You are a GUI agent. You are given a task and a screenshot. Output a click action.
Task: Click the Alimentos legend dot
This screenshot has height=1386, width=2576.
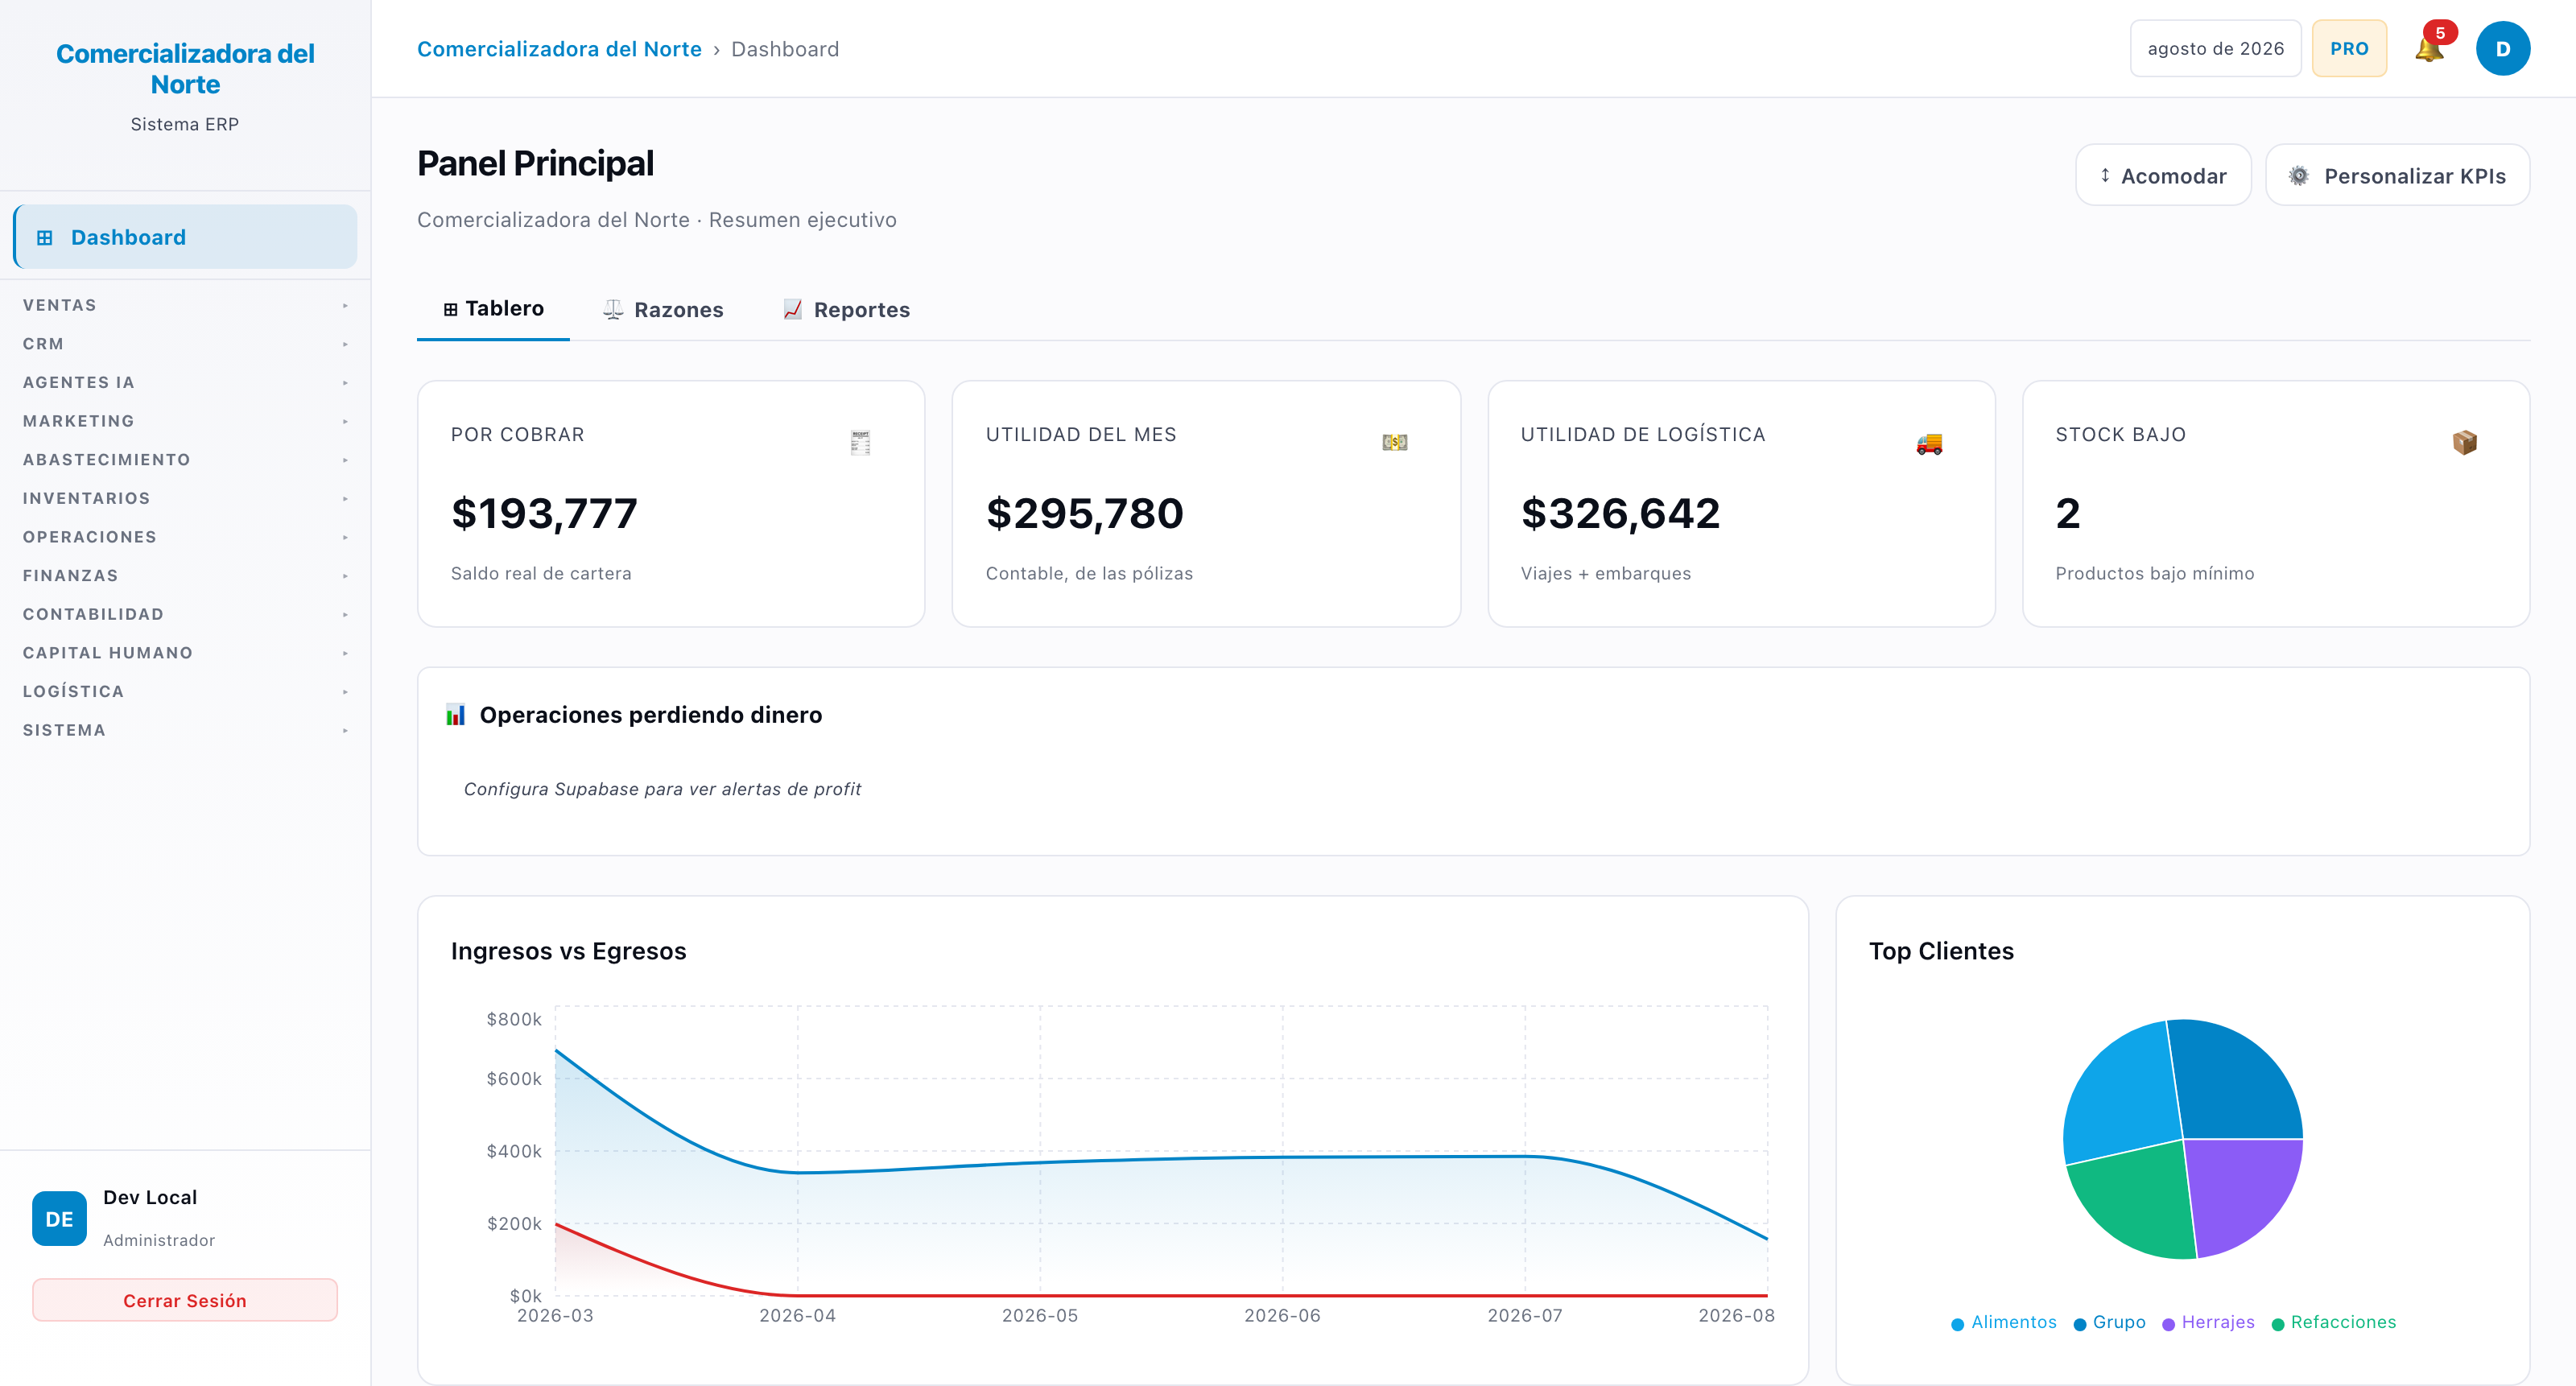[1957, 1324]
